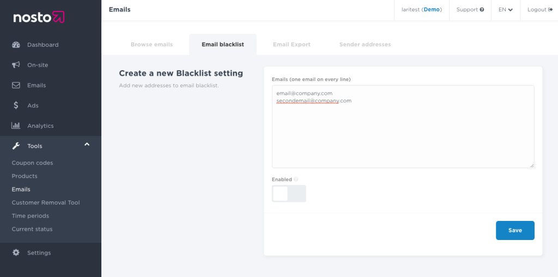The height and width of the screenshot is (277, 558).
Task: Click the Save button
Action: coord(515,230)
